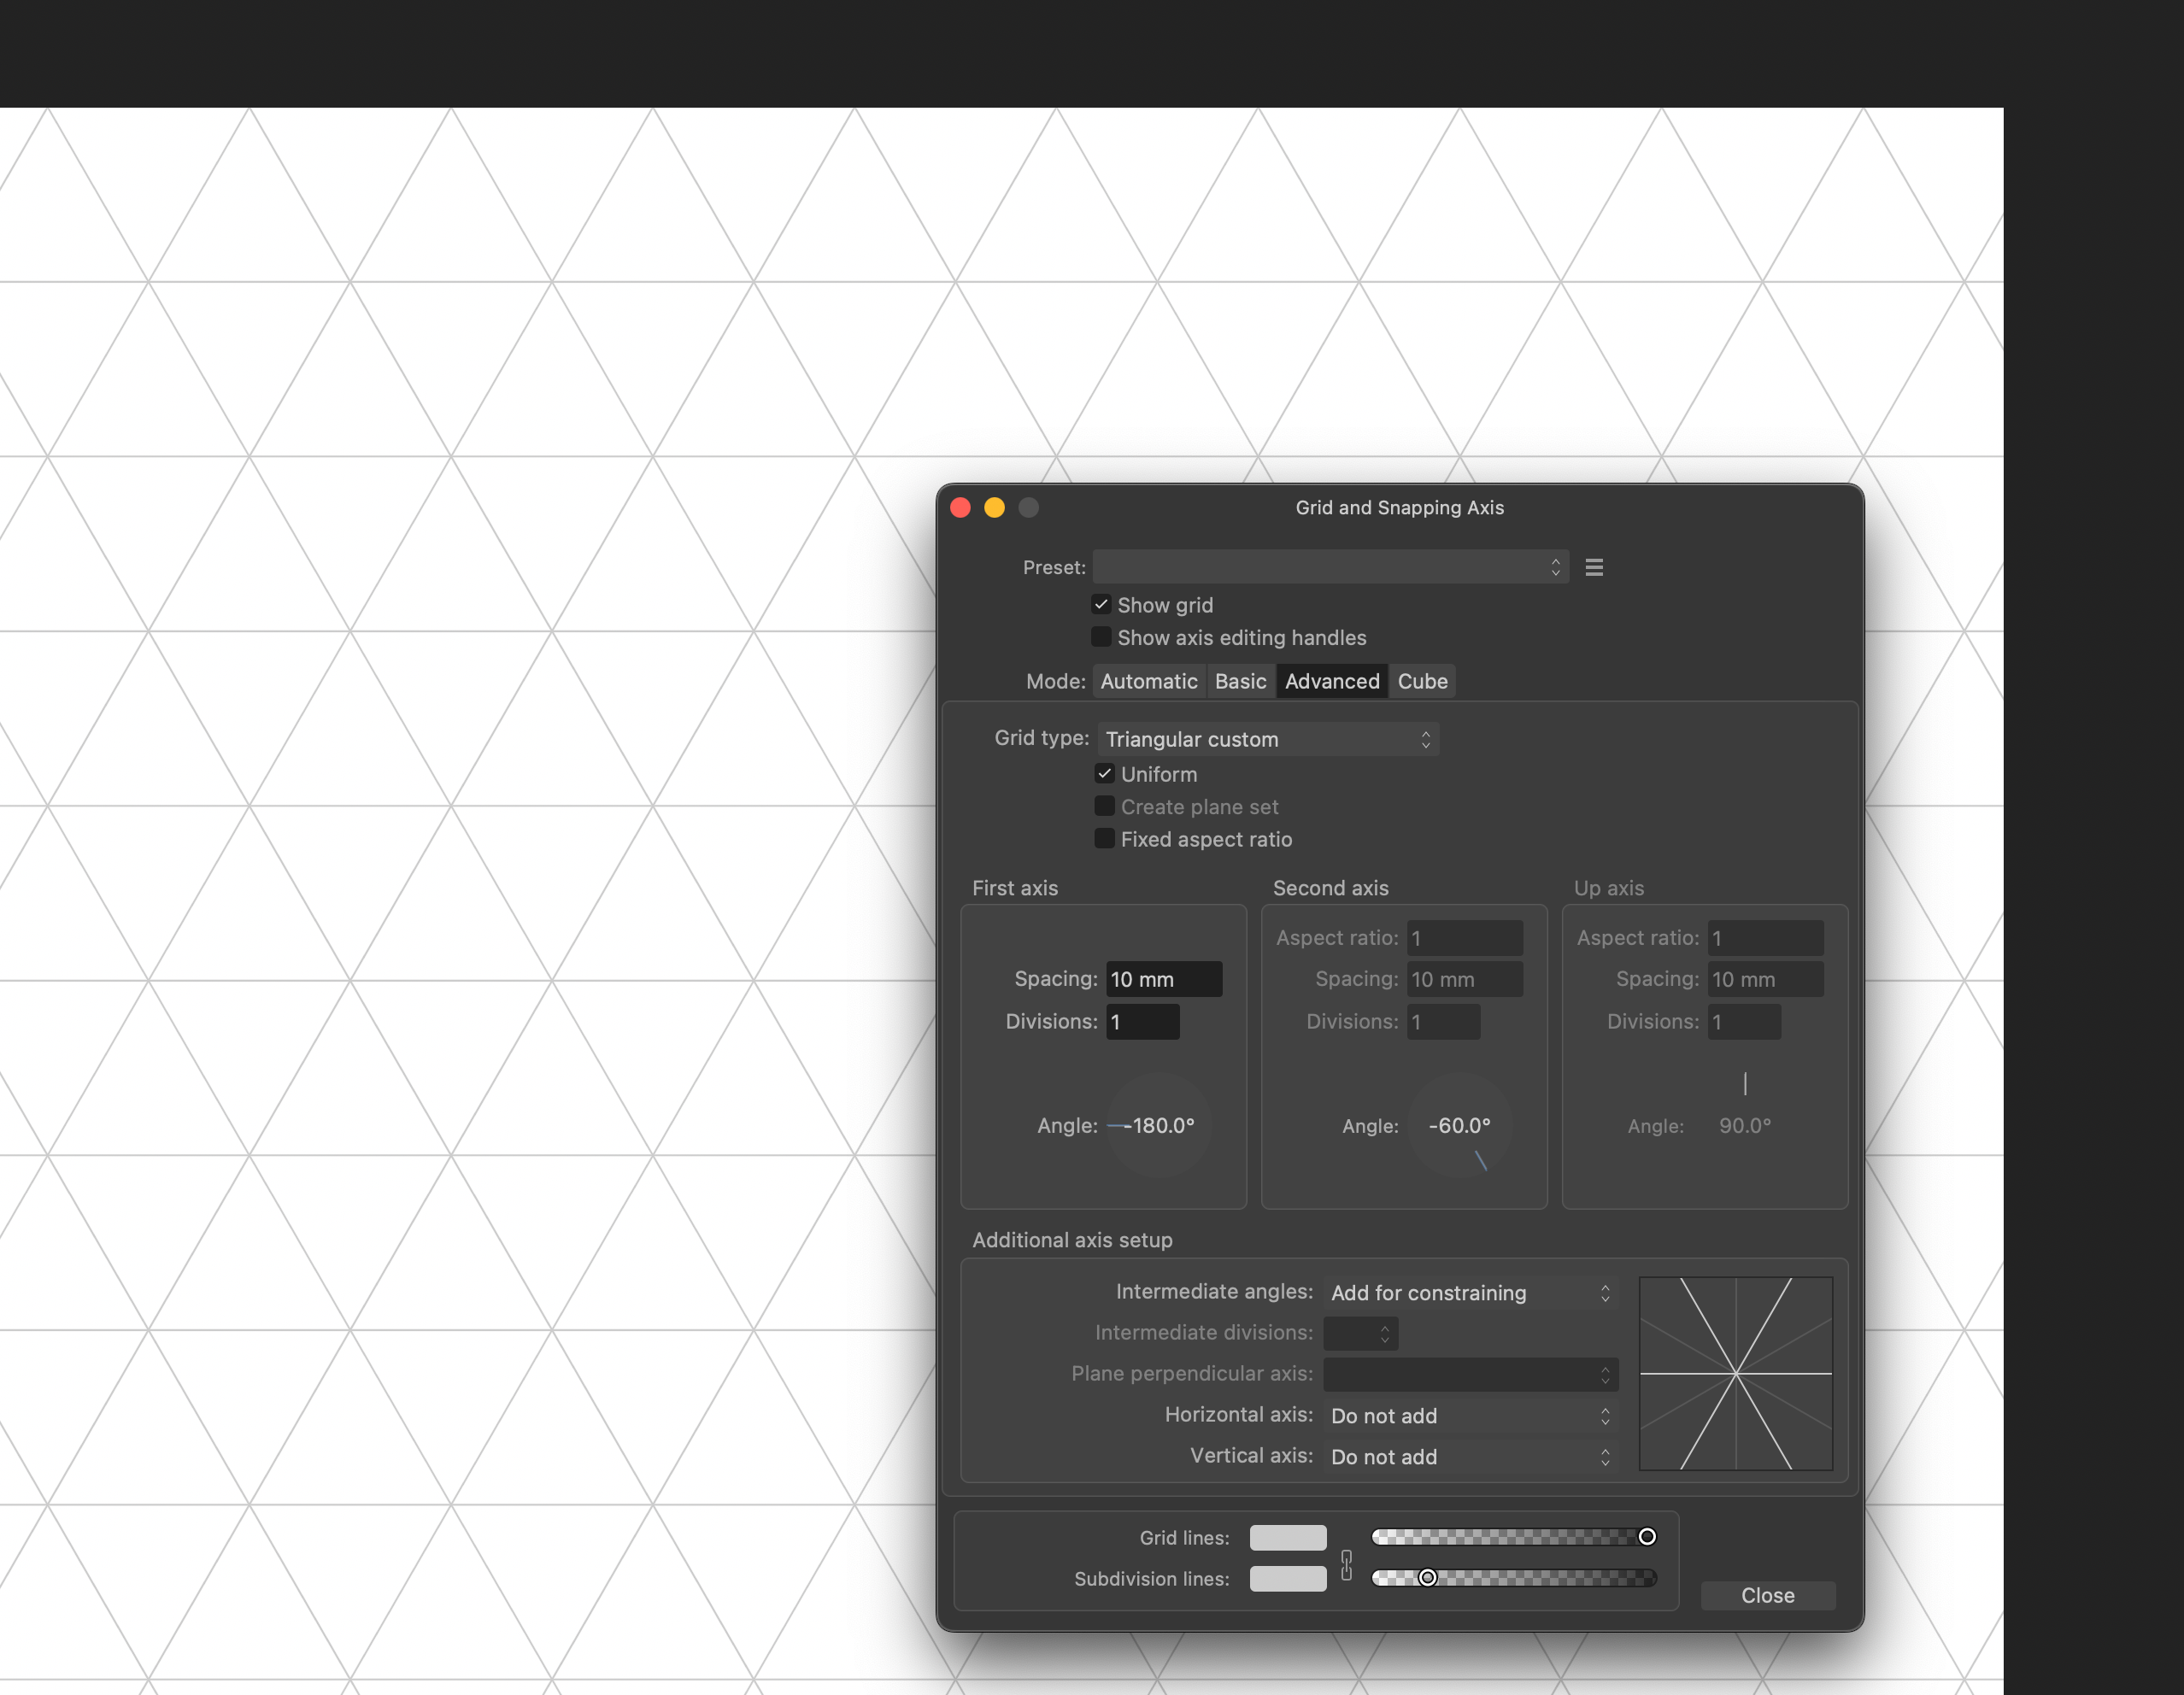Screen dimensions: 2184x1695
Task: Enable Create plane set
Action: pyautogui.click(x=1104, y=806)
